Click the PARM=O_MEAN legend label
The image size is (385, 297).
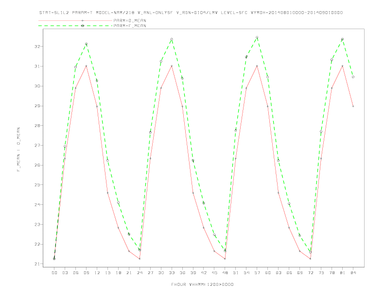(x=130, y=20)
